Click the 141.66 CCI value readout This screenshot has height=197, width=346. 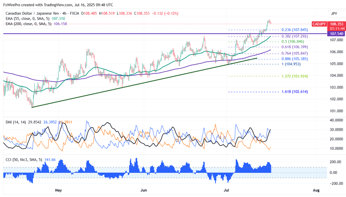coord(50,160)
